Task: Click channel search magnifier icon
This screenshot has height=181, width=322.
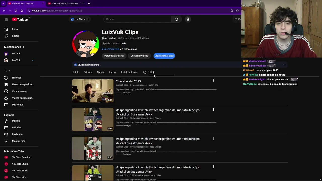Action: click(145, 72)
